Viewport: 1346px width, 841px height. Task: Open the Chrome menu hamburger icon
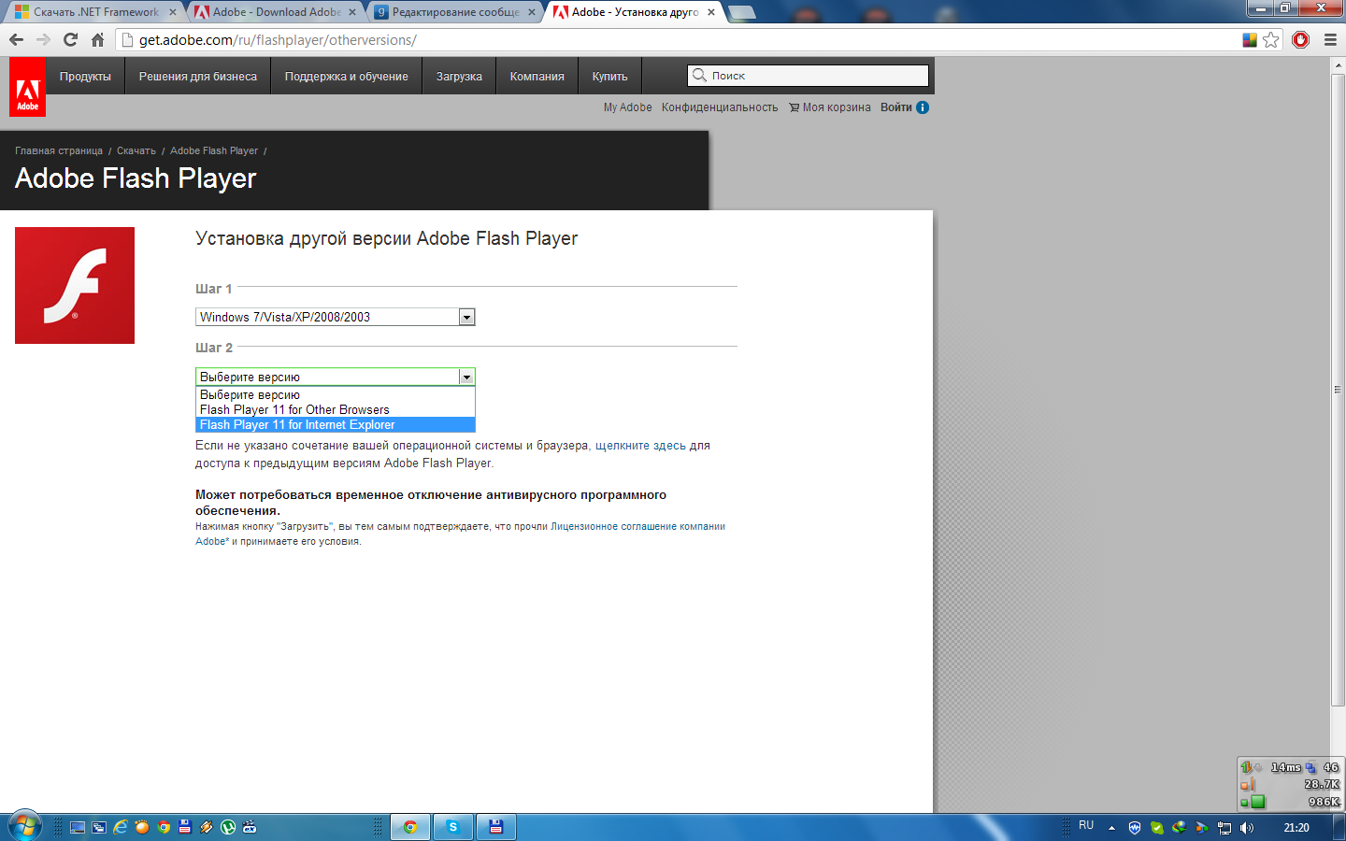pyautogui.click(x=1330, y=39)
